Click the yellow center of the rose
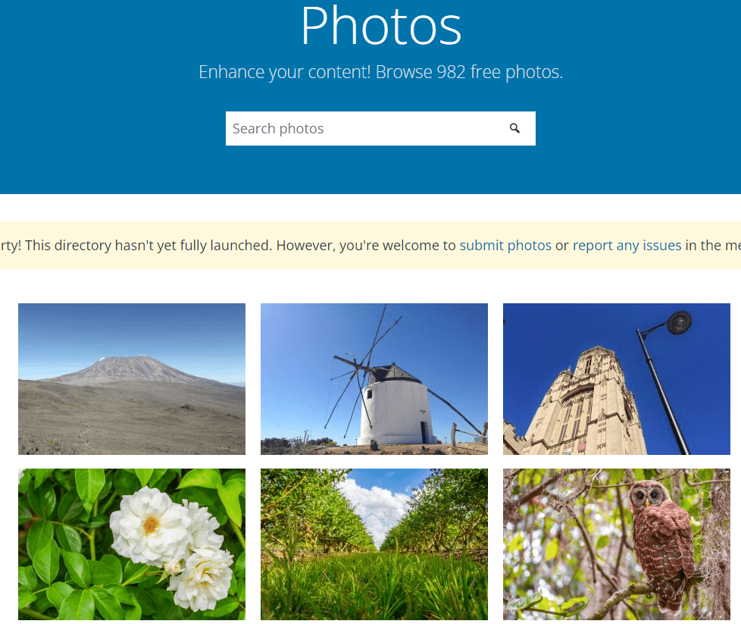The width and height of the screenshot is (741, 624). pyautogui.click(x=151, y=524)
